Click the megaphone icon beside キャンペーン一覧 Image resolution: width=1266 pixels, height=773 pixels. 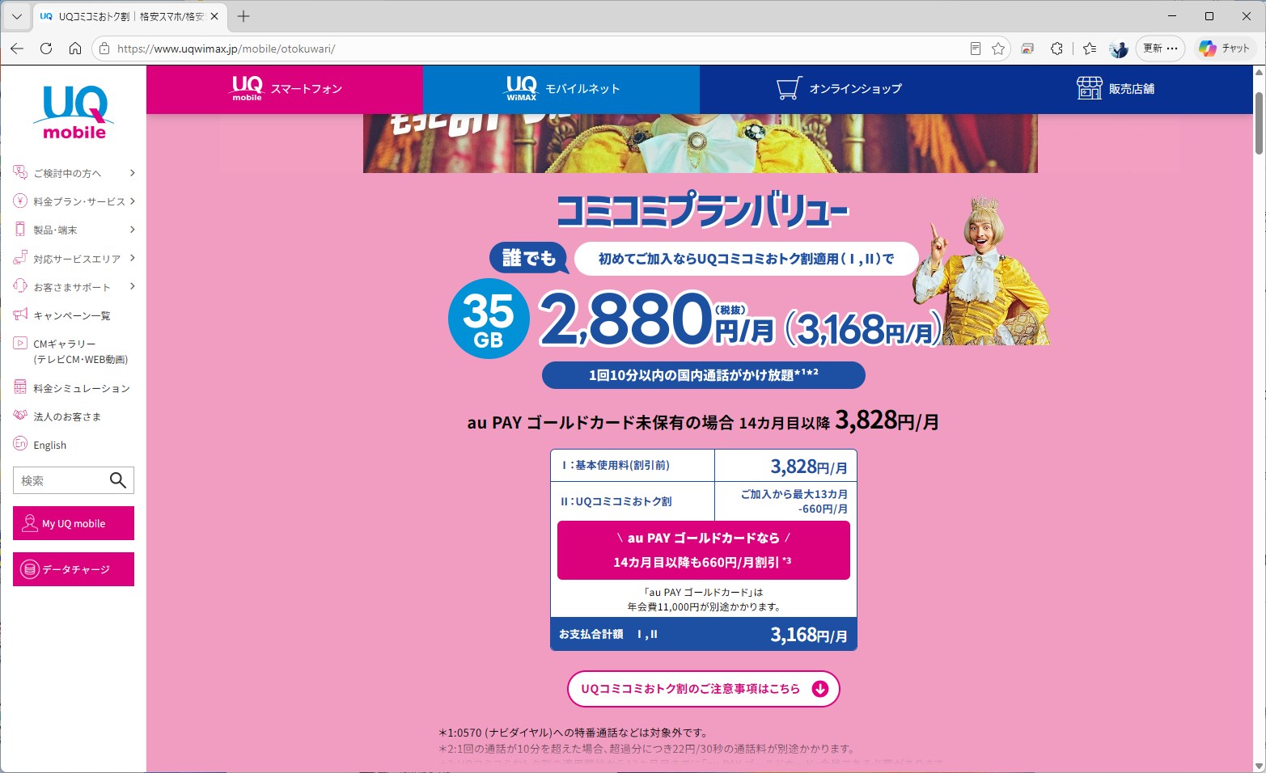coord(20,314)
